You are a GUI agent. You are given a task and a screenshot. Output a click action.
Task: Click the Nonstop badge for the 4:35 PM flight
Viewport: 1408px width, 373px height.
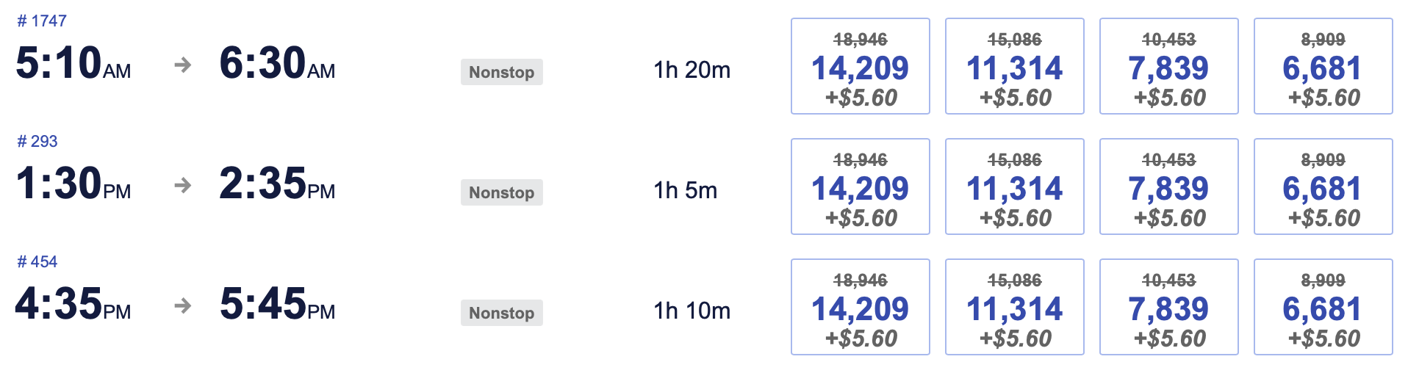[x=501, y=313]
